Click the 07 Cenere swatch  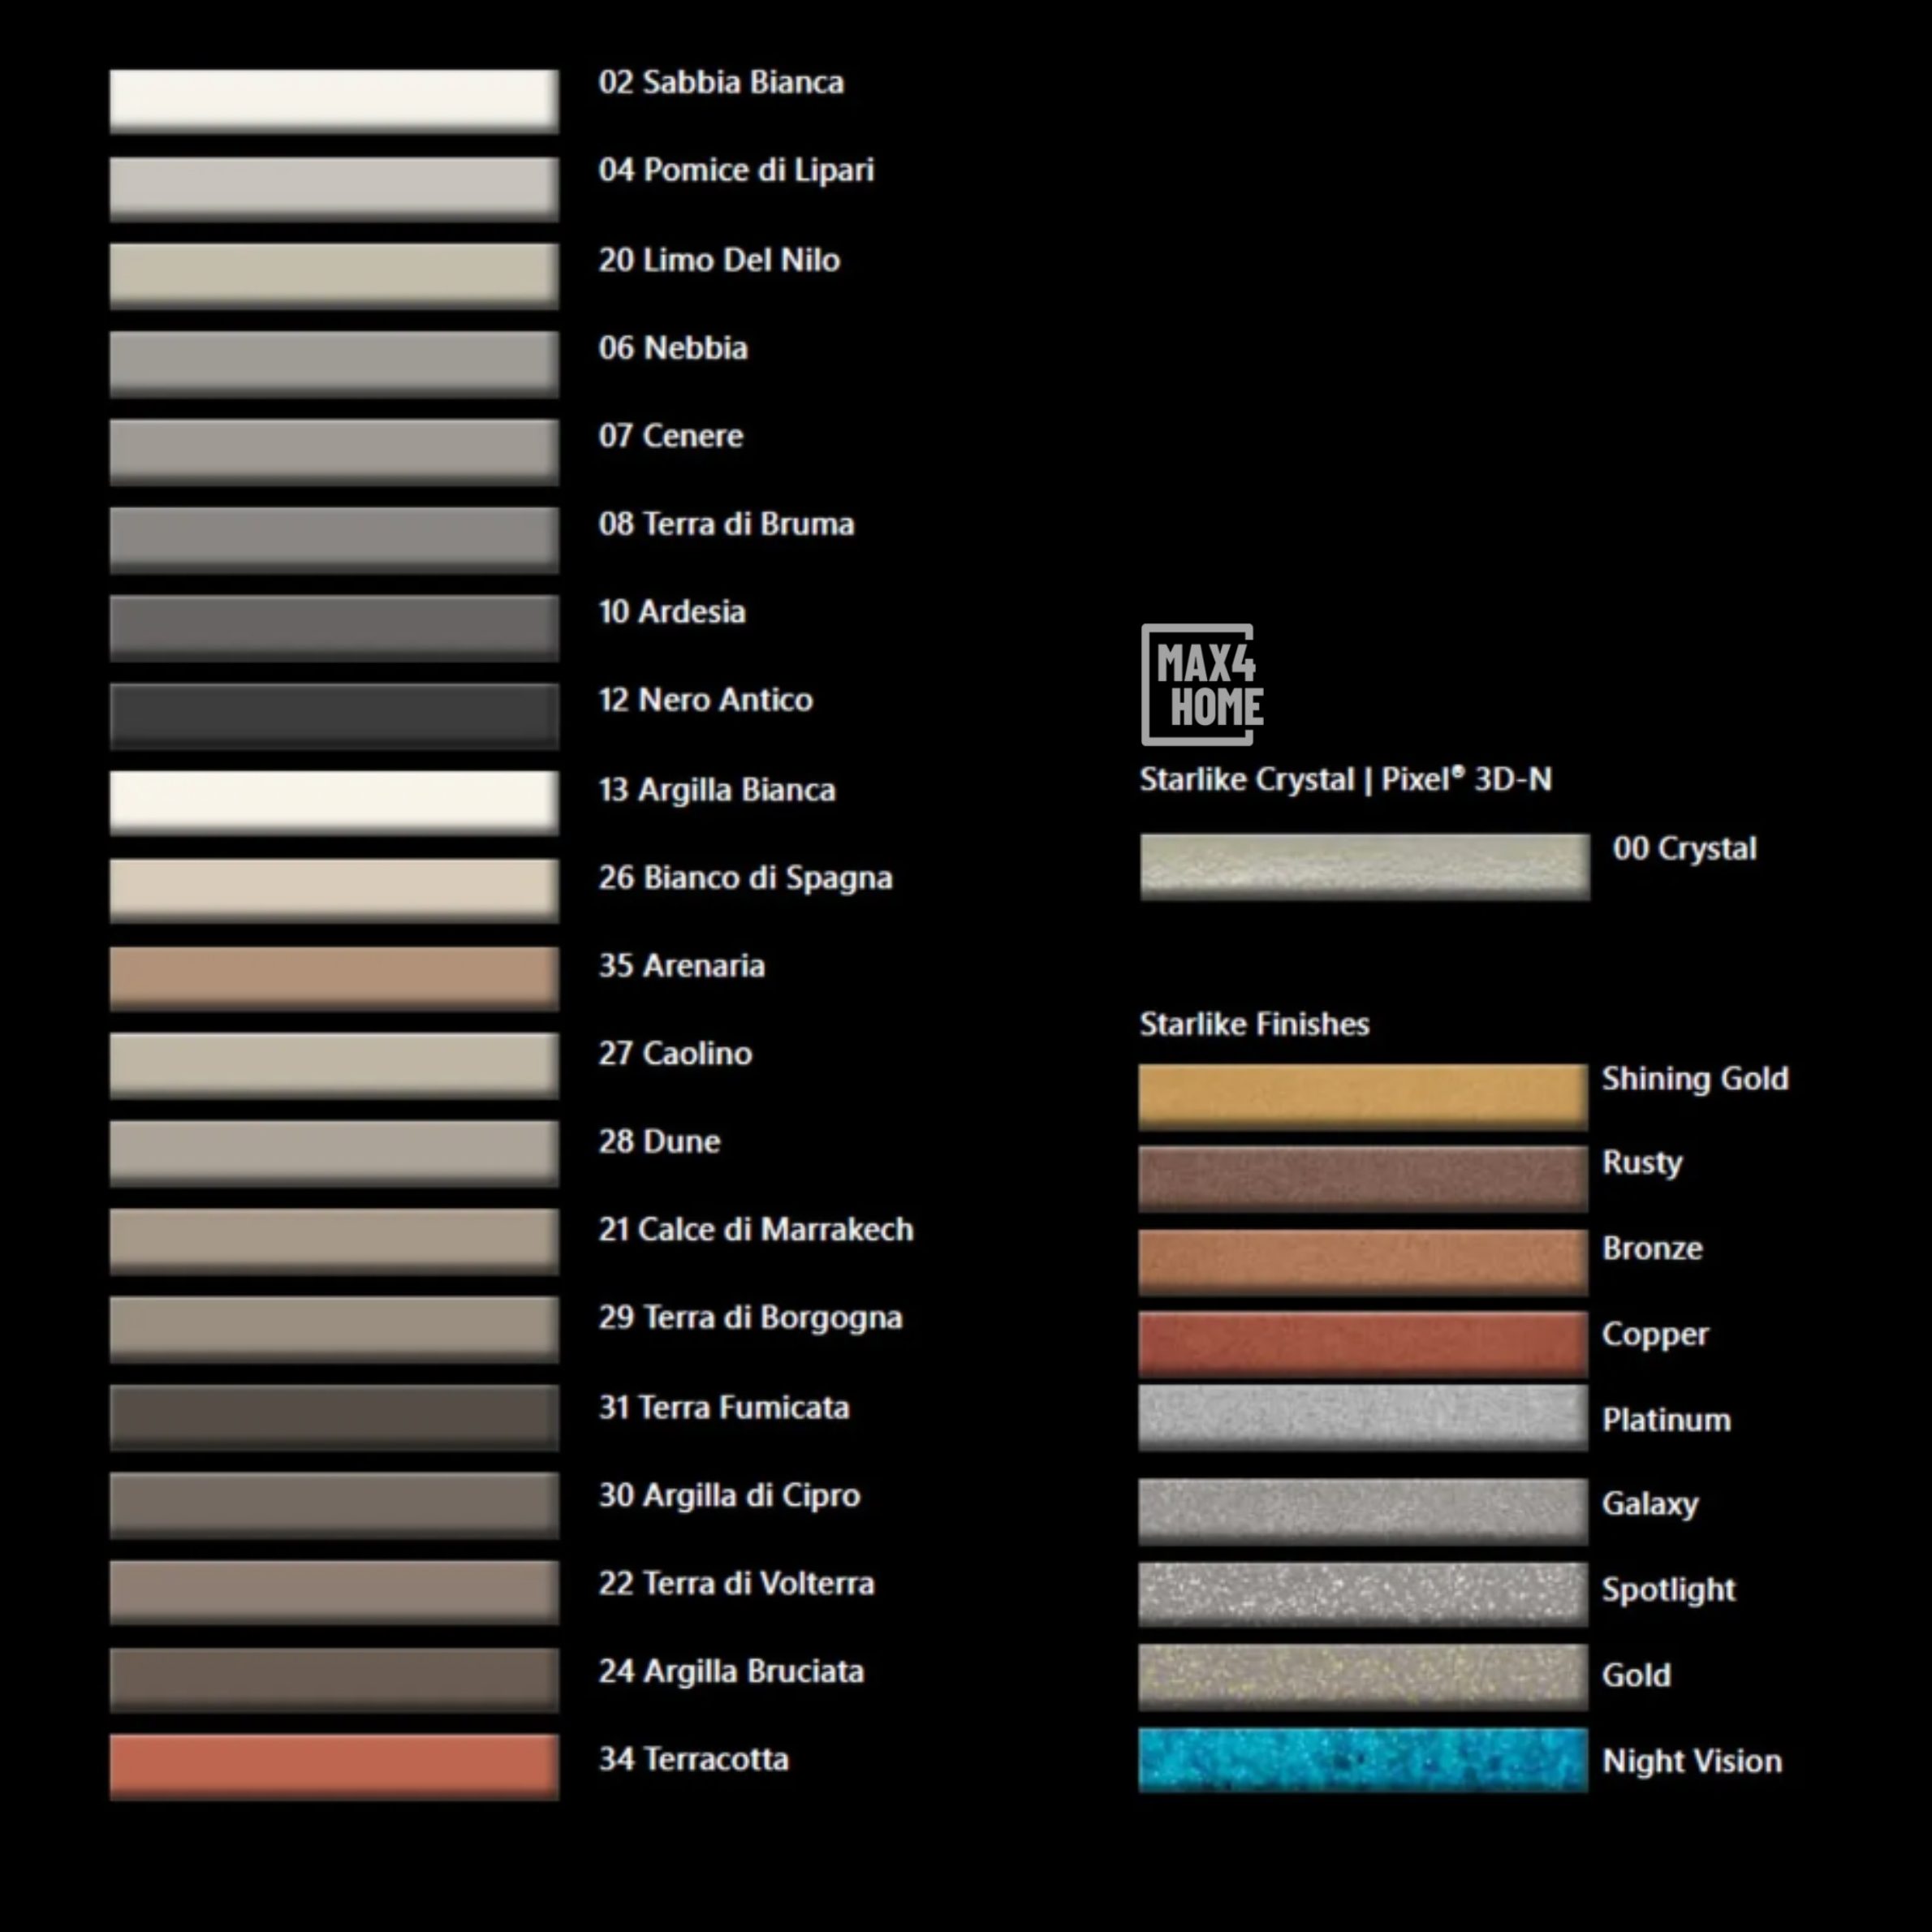click(x=334, y=452)
